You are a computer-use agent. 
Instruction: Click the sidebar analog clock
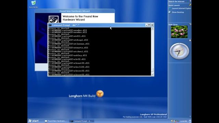179,51
